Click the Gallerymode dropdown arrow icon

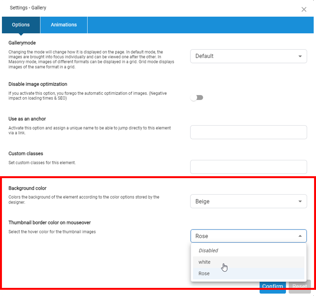pos(300,56)
